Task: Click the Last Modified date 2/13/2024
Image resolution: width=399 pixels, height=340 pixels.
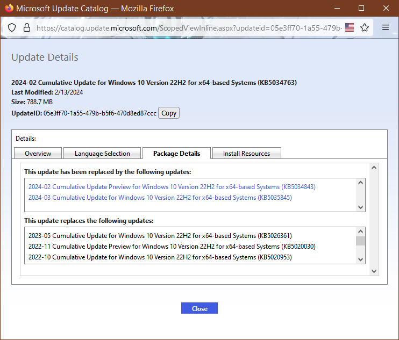Action: (69, 92)
